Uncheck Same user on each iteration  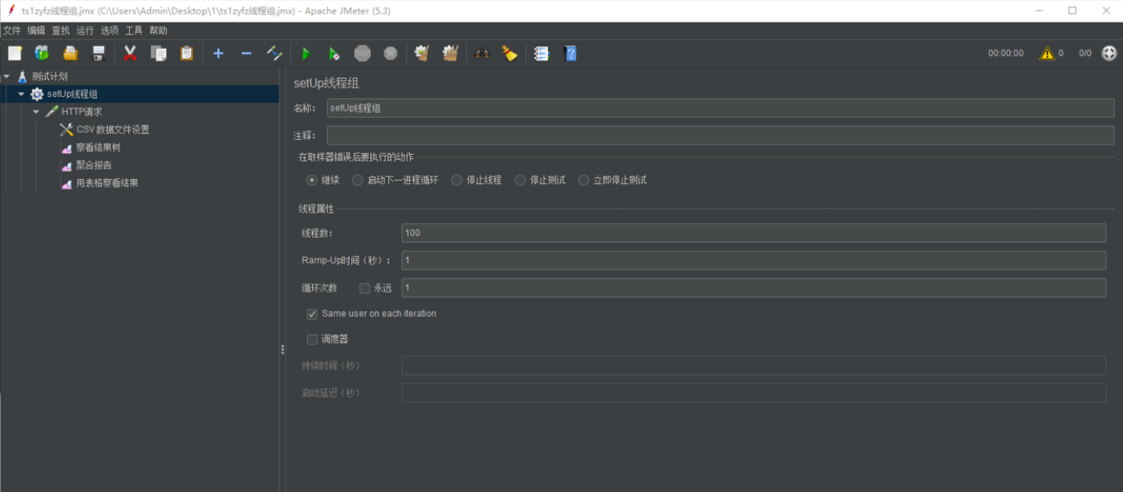click(x=312, y=314)
